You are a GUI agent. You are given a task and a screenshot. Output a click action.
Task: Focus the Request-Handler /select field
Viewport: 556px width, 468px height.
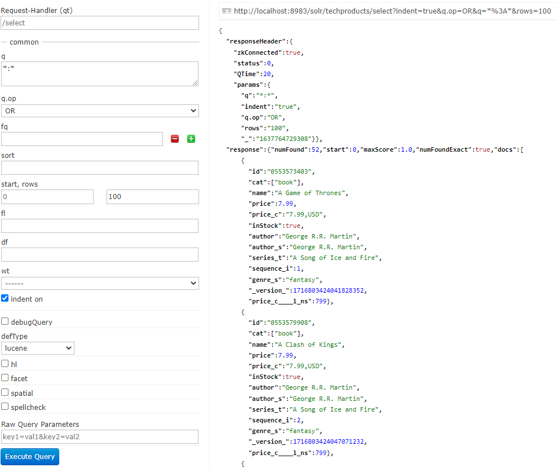[x=100, y=23]
